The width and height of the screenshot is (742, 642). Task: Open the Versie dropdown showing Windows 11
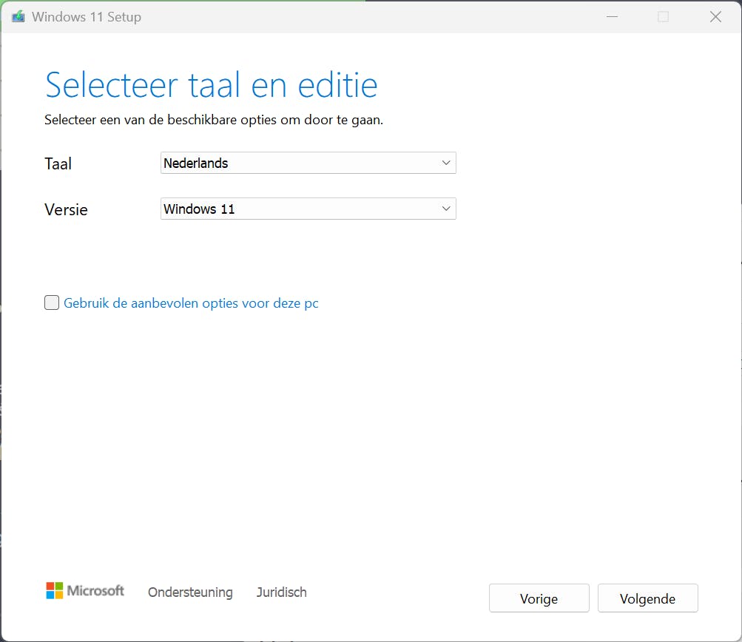[x=308, y=209]
